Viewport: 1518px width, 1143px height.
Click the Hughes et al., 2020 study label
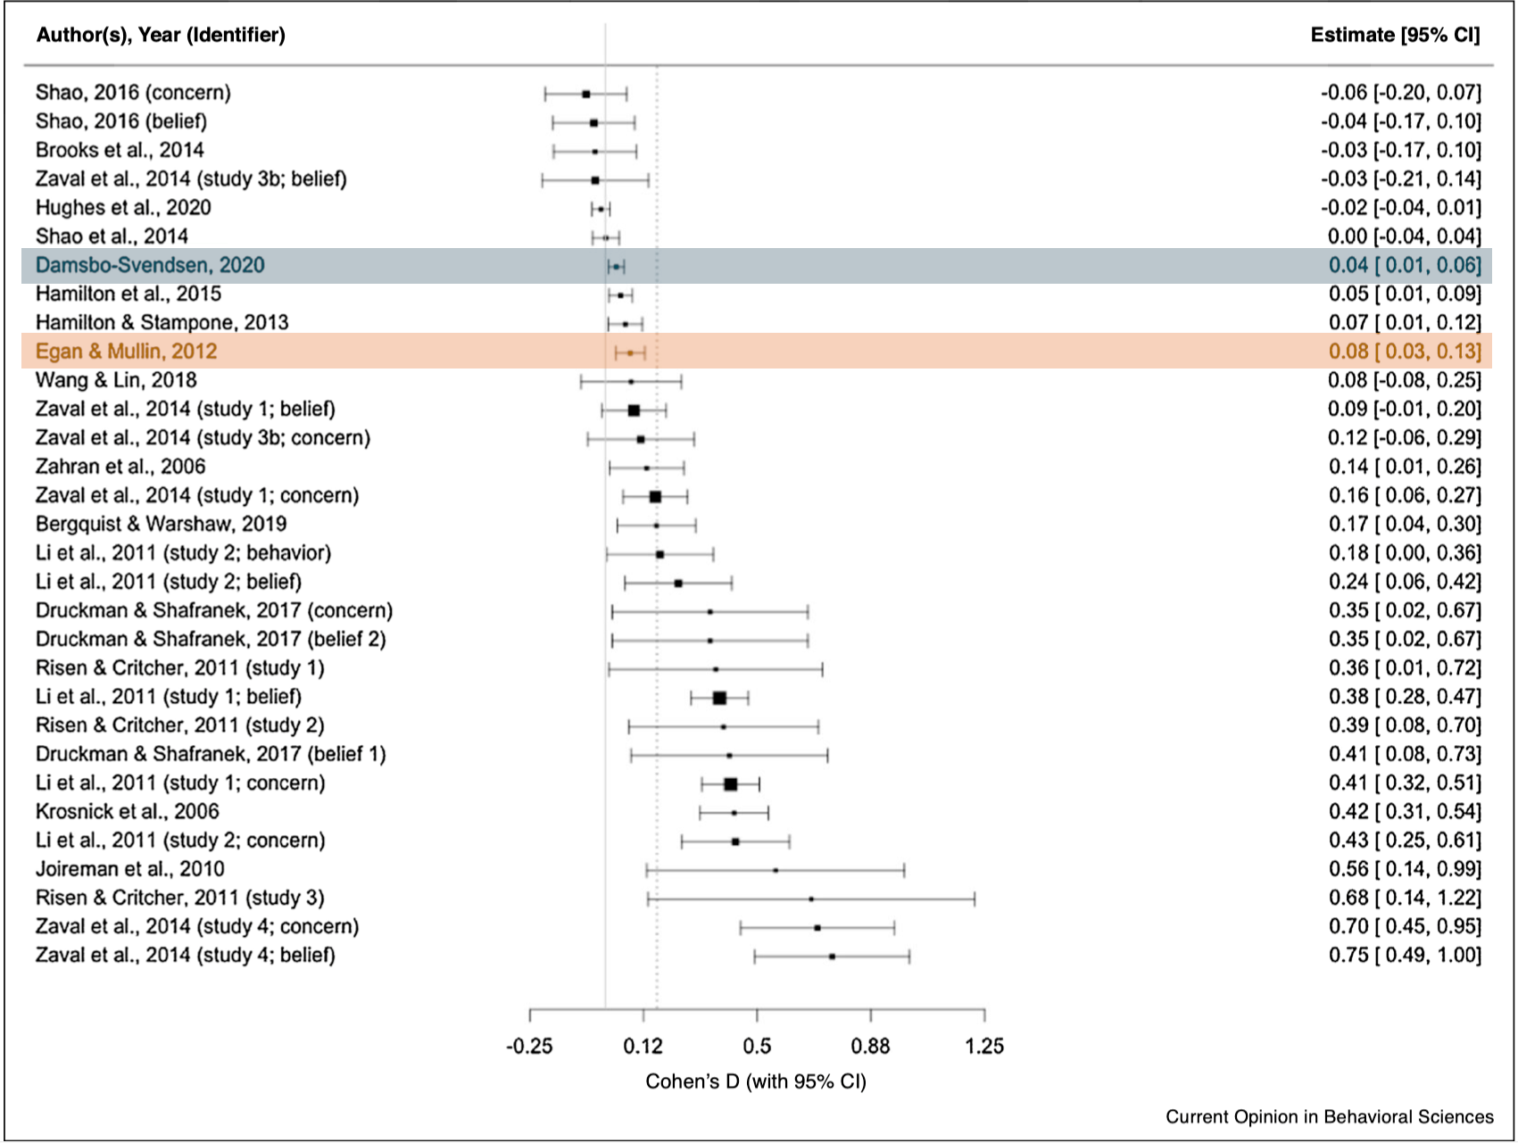(x=123, y=207)
